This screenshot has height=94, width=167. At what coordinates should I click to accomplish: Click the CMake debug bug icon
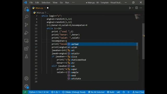pos(124,92)
